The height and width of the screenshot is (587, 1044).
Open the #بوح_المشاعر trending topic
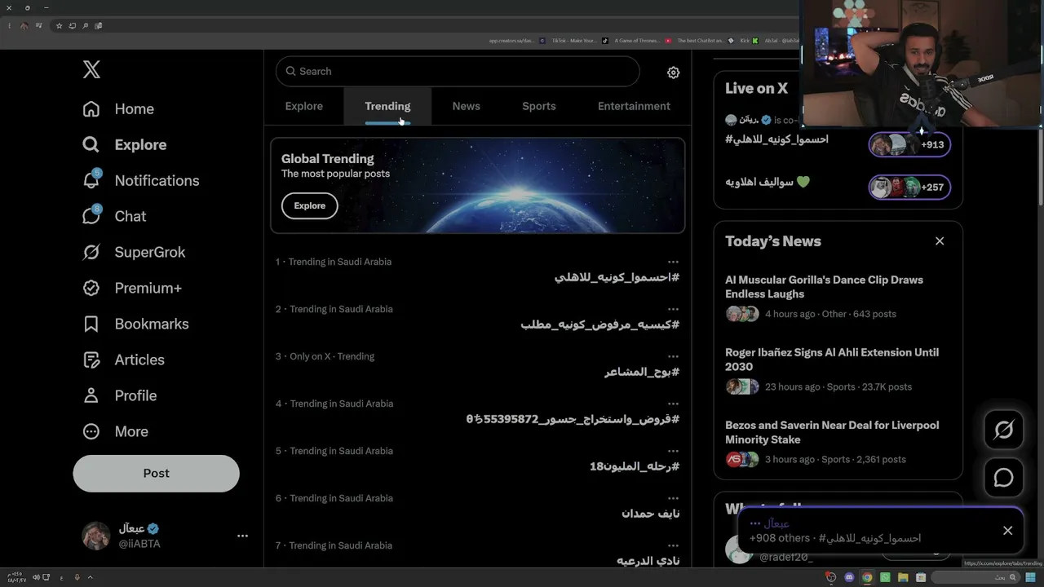coord(642,372)
